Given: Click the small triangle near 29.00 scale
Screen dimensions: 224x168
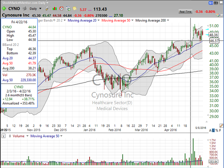Looking at the screenshot, I should click(x=208, y=115).
